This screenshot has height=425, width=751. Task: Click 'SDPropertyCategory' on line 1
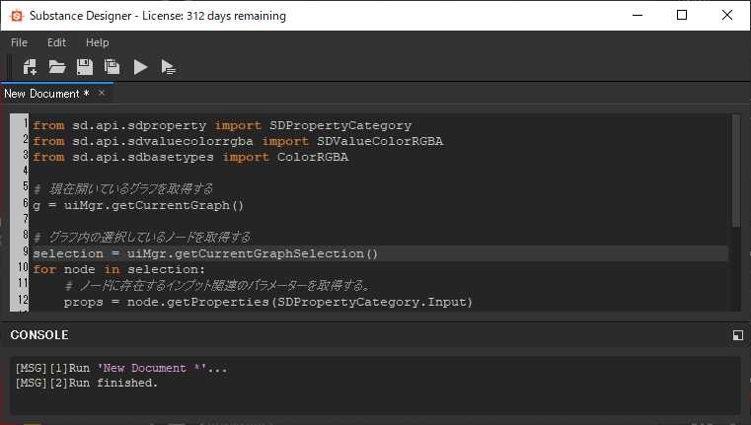click(340, 125)
